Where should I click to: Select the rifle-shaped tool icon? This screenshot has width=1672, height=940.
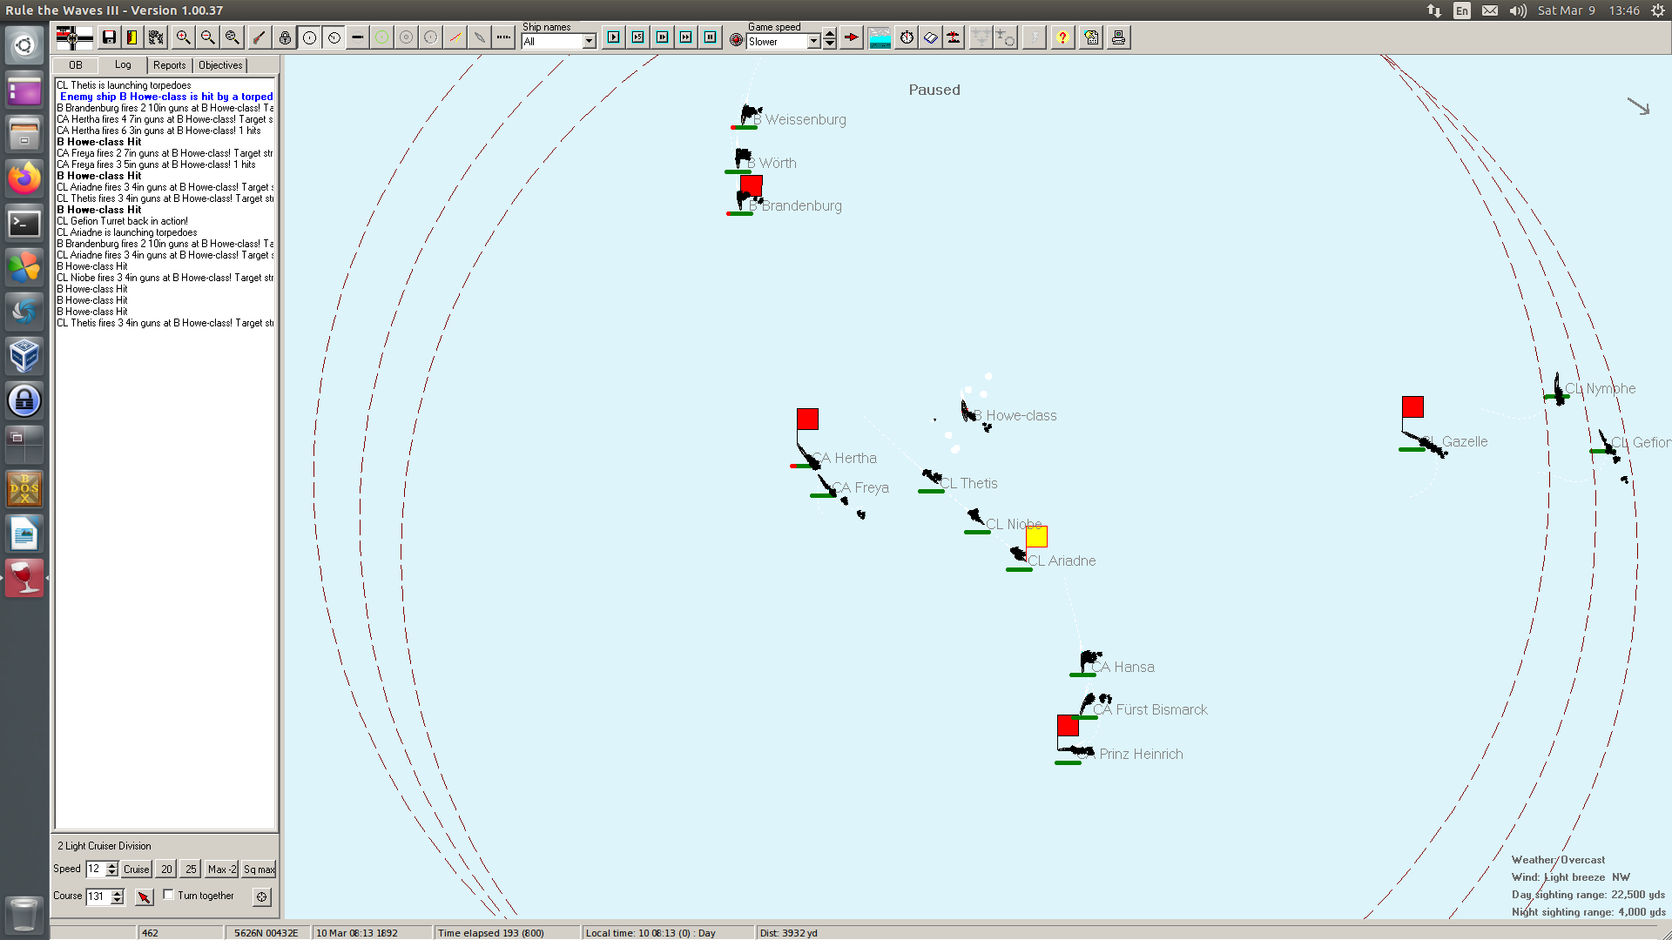coord(259,37)
